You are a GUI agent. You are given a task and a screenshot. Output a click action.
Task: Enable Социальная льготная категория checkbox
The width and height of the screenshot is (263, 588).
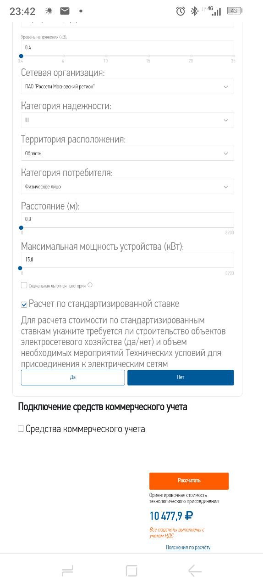click(24, 285)
